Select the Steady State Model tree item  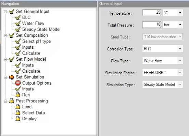pyautogui.click(x=41, y=29)
